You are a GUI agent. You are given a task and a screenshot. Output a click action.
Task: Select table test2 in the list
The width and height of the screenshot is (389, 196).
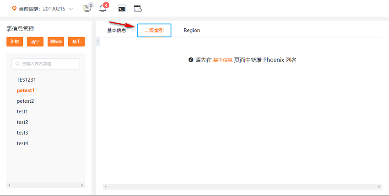pyautogui.click(x=22, y=122)
